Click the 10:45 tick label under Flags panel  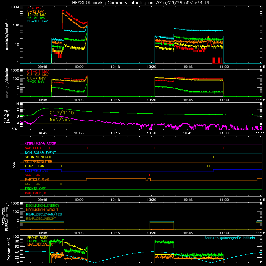click(x=188, y=200)
